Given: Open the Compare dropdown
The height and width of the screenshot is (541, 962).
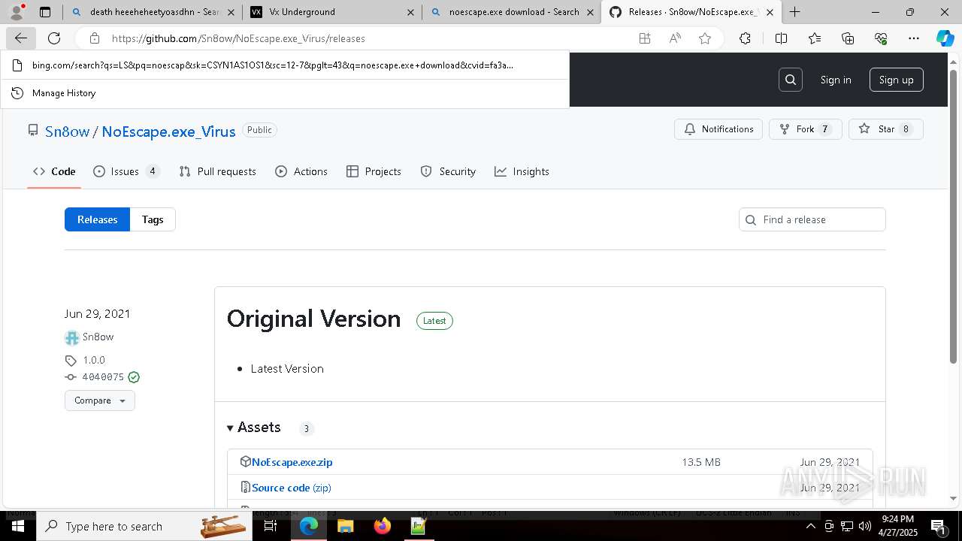Looking at the screenshot, I should pos(100,400).
